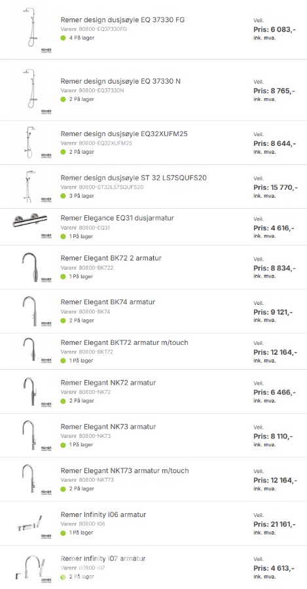Open Remer design dusjsøyle EQ 37330 FG link
Image resolution: width=307 pixels, height=589 pixels.
122,20
